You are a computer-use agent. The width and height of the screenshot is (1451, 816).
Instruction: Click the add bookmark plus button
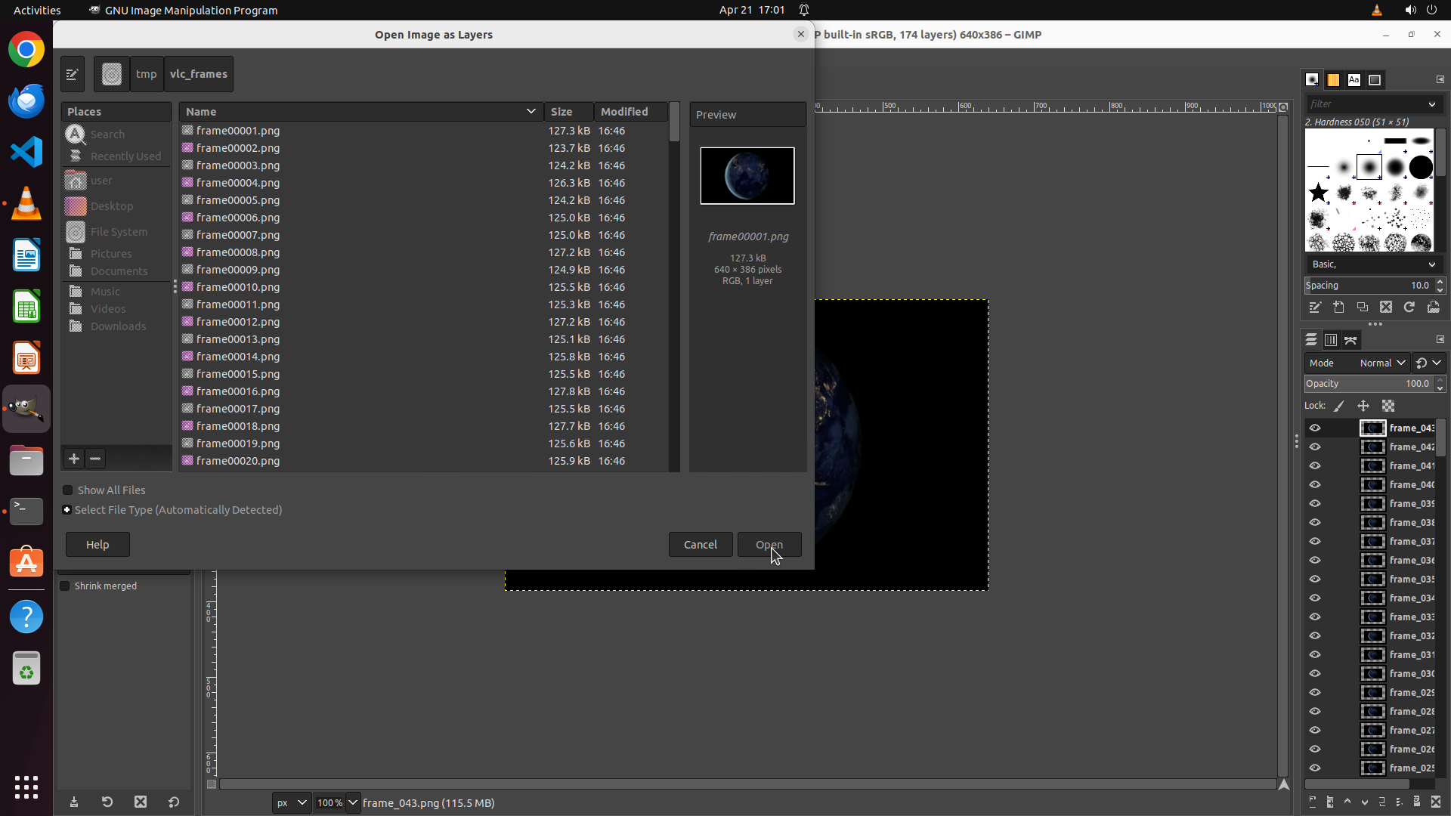click(74, 459)
